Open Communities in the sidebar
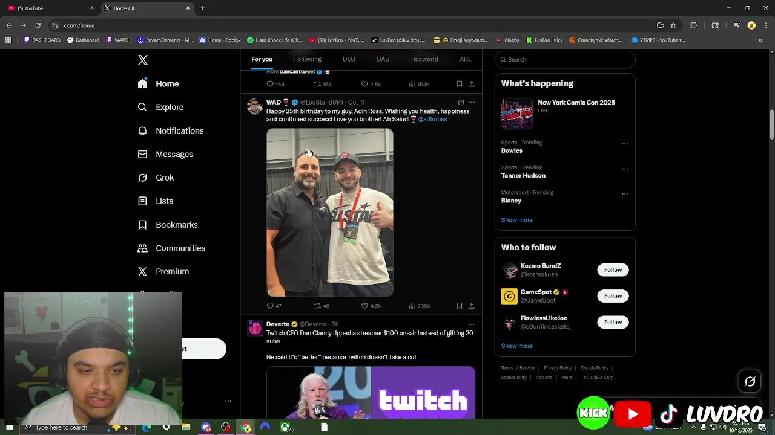775x435 pixels. [x=171, y=248]
